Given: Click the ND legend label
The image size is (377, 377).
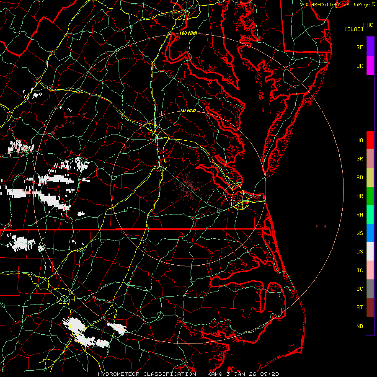Looking at the screenshot, I should pos(359,326).
